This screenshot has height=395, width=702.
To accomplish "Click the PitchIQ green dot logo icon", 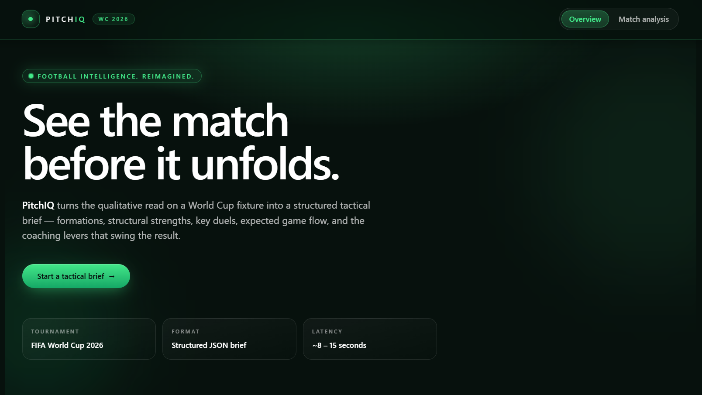I will pyautogui.click(x=31, y=19).
